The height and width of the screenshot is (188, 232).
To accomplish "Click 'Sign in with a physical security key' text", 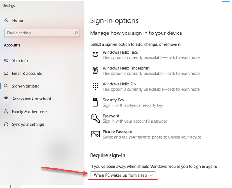I will pyautogui.click(x=133, y=105).
